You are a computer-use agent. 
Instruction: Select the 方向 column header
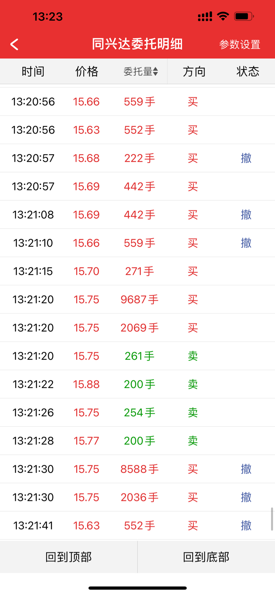pos(194,72)
